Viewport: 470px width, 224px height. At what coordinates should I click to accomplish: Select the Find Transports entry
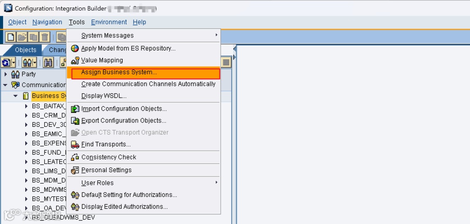143,144
